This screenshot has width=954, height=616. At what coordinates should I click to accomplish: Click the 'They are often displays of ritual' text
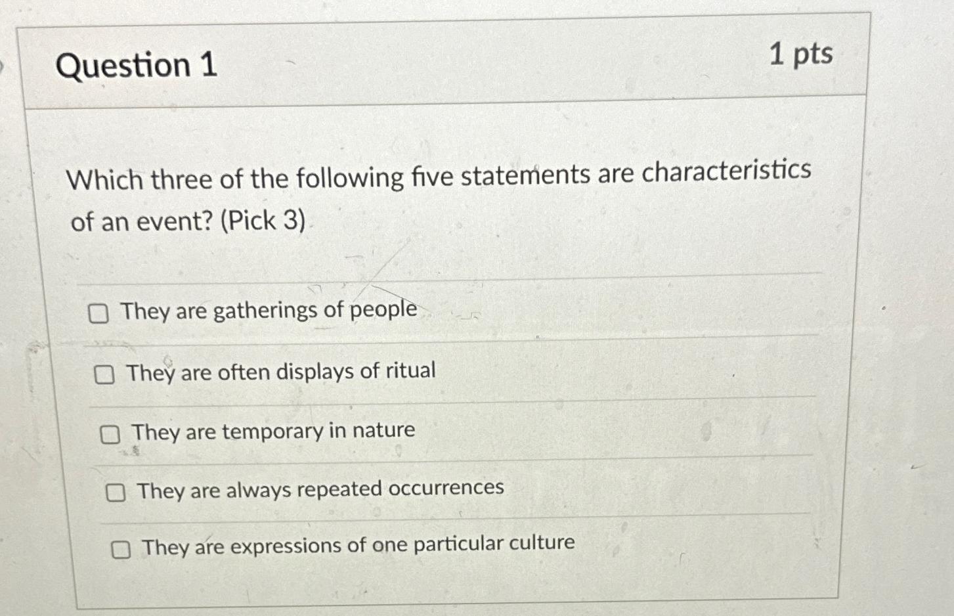(x=281, y=372)
